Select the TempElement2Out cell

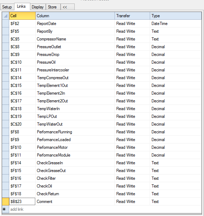75,101
